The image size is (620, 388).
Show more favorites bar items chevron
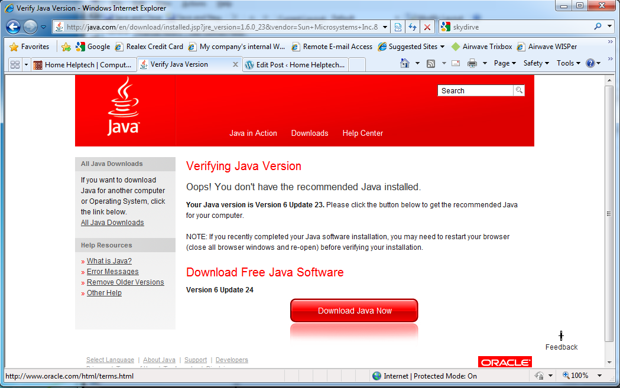pos(610,42)
